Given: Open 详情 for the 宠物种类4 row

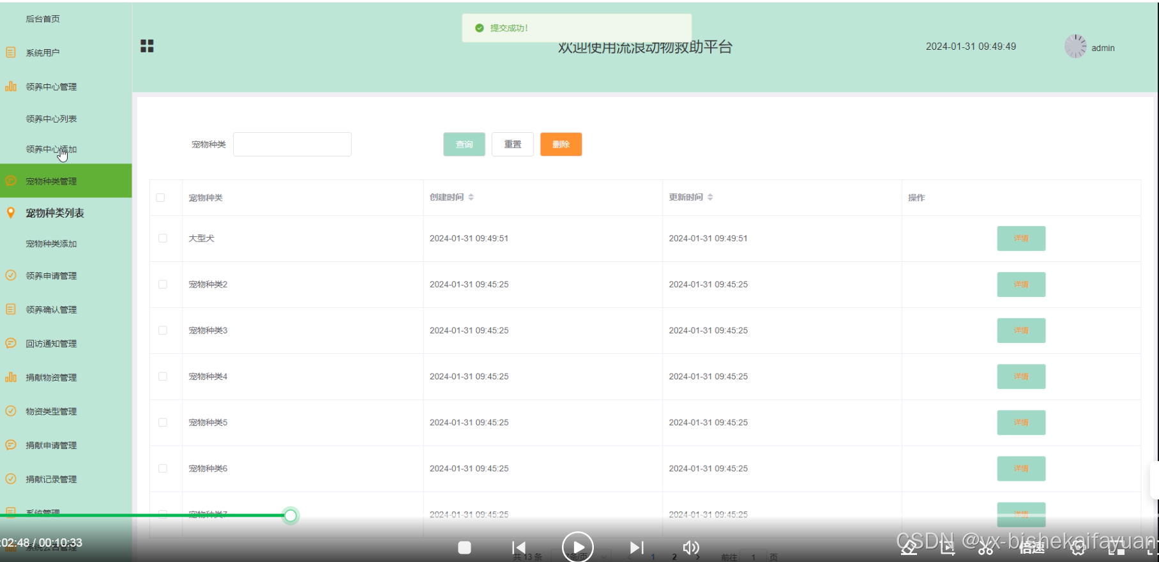Looking at the screenshot, I should pos(1021,376).
